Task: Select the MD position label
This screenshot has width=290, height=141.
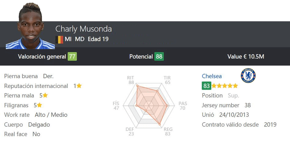Action: click(x=80, y=39)
